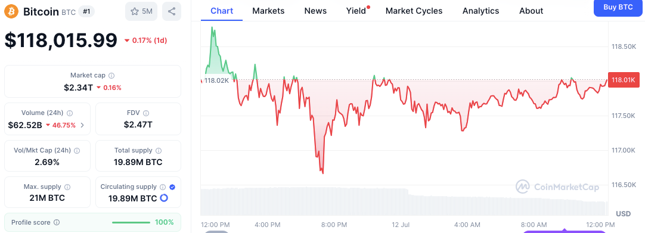645x233 pixels.
Task: Add Bitcoin to watchlist via star button
Action: tap(141, 11)
